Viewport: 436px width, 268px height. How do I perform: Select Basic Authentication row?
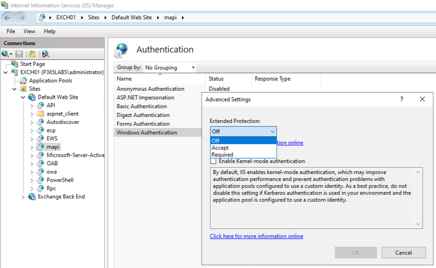point(158,106)
